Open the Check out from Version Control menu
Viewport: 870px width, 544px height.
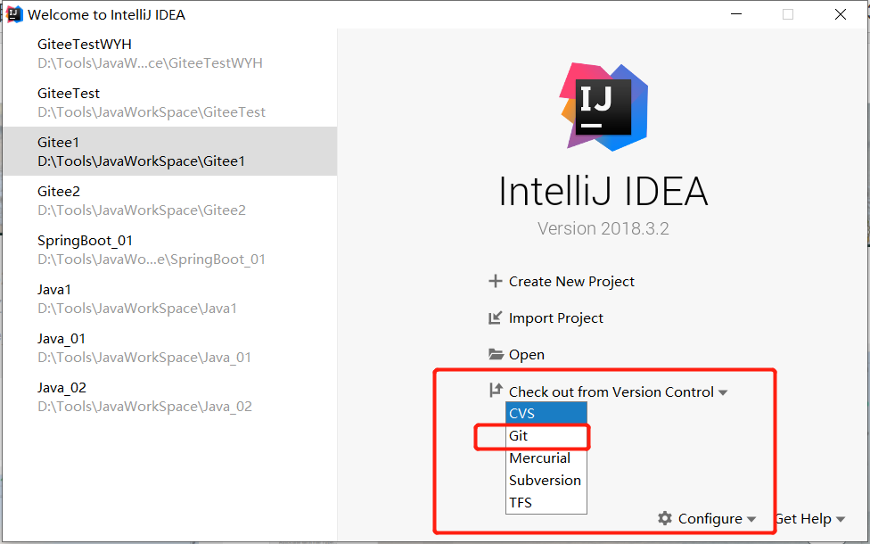(611, 392)
